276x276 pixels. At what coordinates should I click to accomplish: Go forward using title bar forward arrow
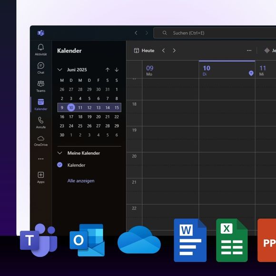147,33
